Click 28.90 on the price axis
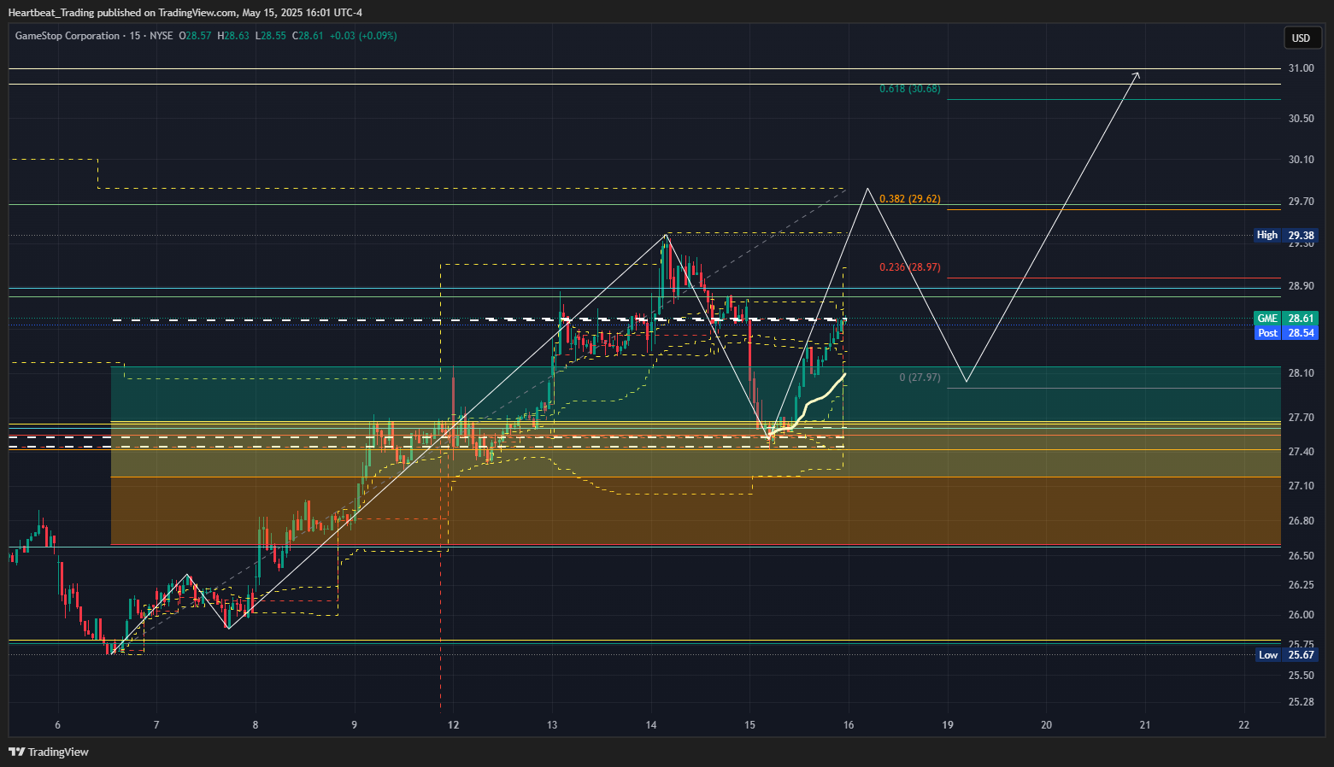Image resolution: width=1334 pixels, height=767 pixels. pos(1301,286)
